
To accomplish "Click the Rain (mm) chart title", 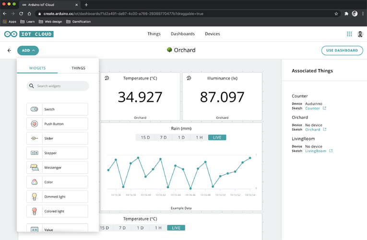I will 181,128.
